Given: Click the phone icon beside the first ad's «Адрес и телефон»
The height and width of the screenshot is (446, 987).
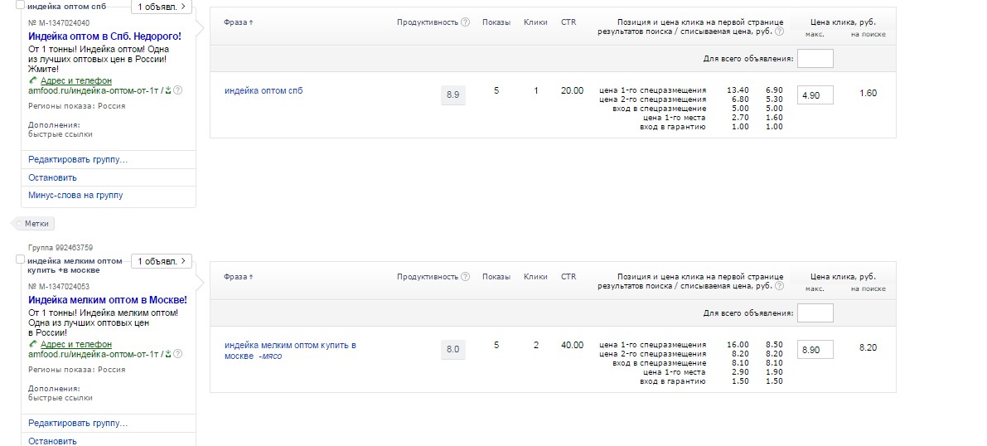Looking at the screenshot, I should (32, 80).
